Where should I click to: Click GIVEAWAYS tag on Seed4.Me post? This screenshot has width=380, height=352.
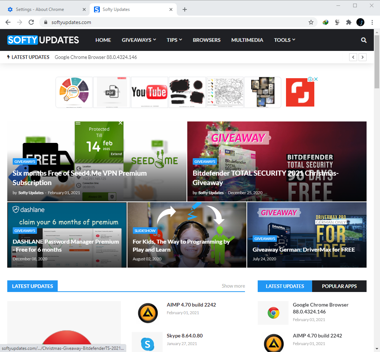pos(25,161)
